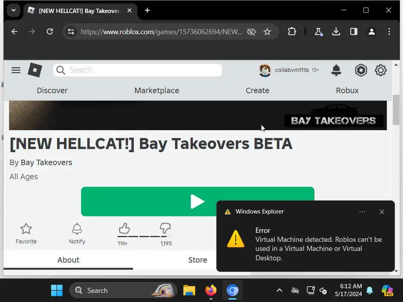
Task: Open the browser downloads icon
Action: [336, 31]
